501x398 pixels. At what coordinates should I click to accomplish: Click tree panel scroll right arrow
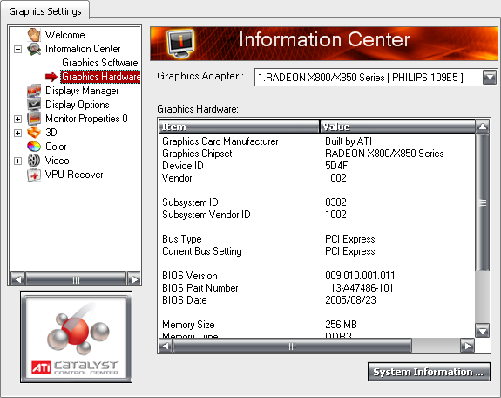pyautogui.click(x=134, y=279)
